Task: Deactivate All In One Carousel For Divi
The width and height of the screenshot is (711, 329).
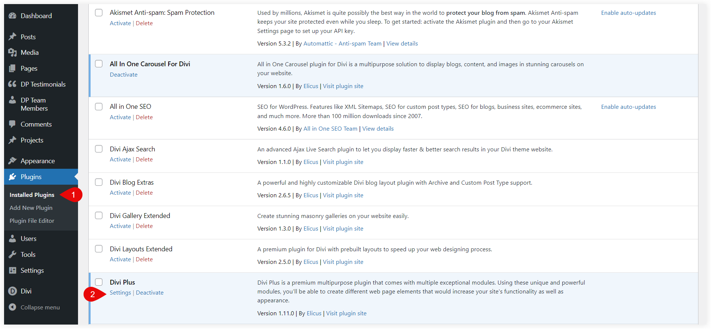Action: [x=123, y=74]
